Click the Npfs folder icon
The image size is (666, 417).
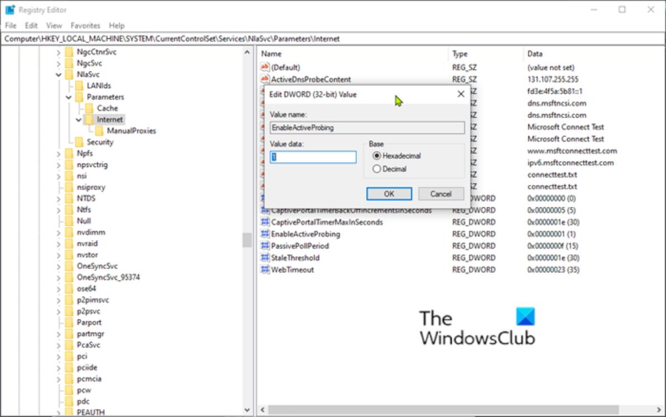point(69,153)
